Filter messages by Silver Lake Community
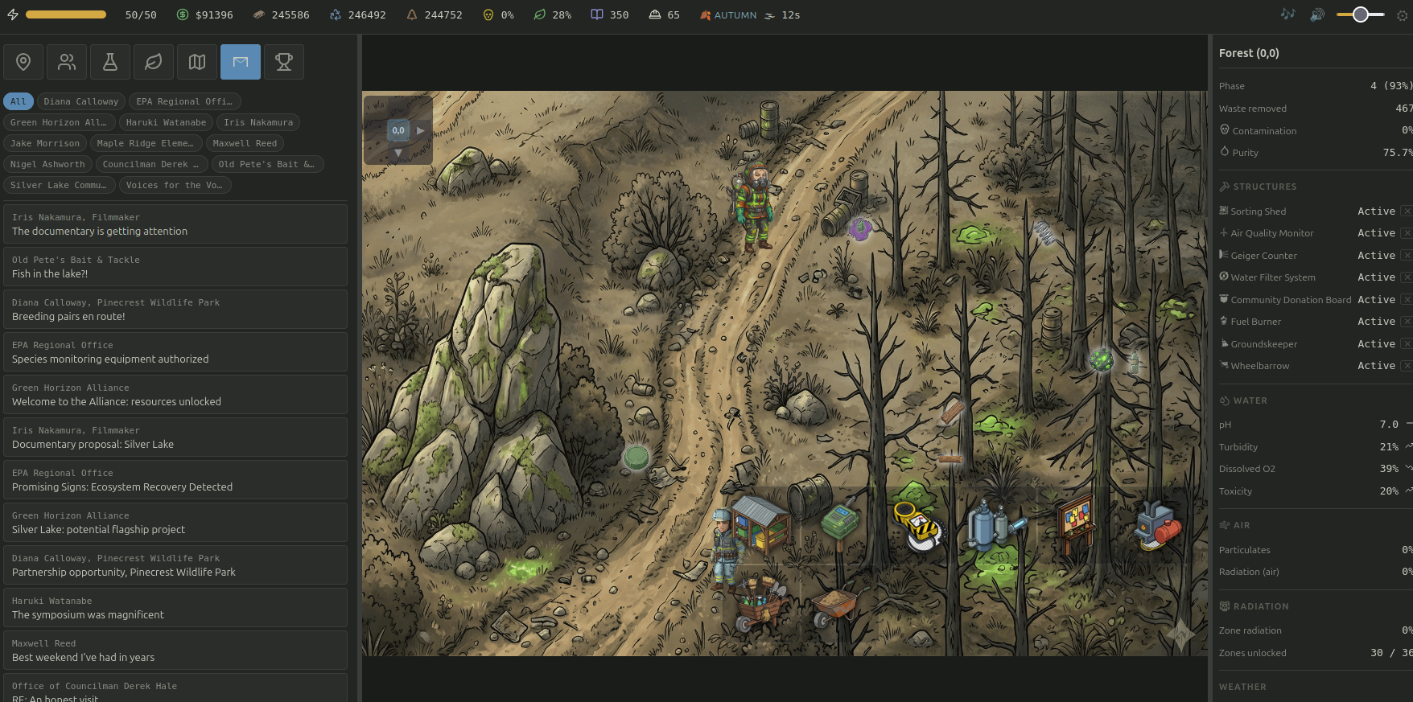This screenshot has height=702, width=1413. (60, 185)
